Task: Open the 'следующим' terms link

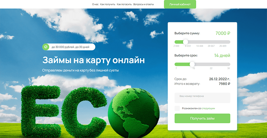Action: (208, 108)
